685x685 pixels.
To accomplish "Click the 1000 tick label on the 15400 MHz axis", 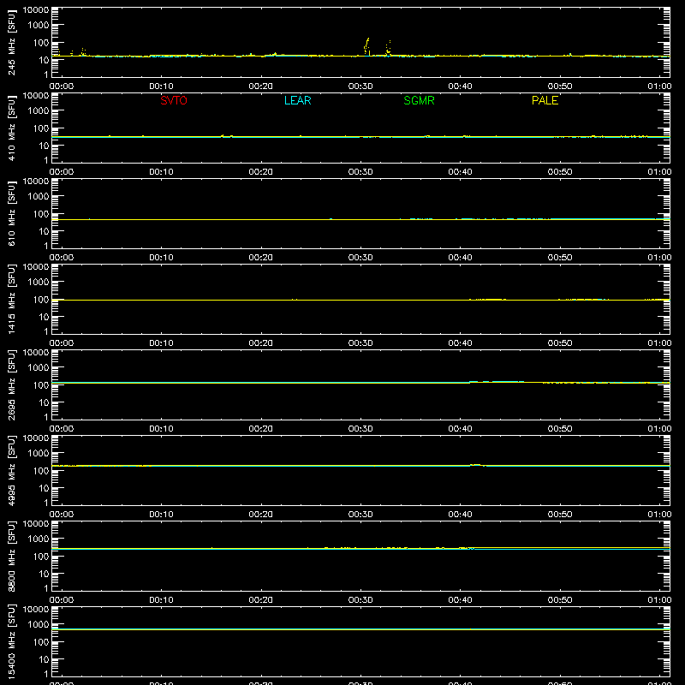I will point(39,625).
